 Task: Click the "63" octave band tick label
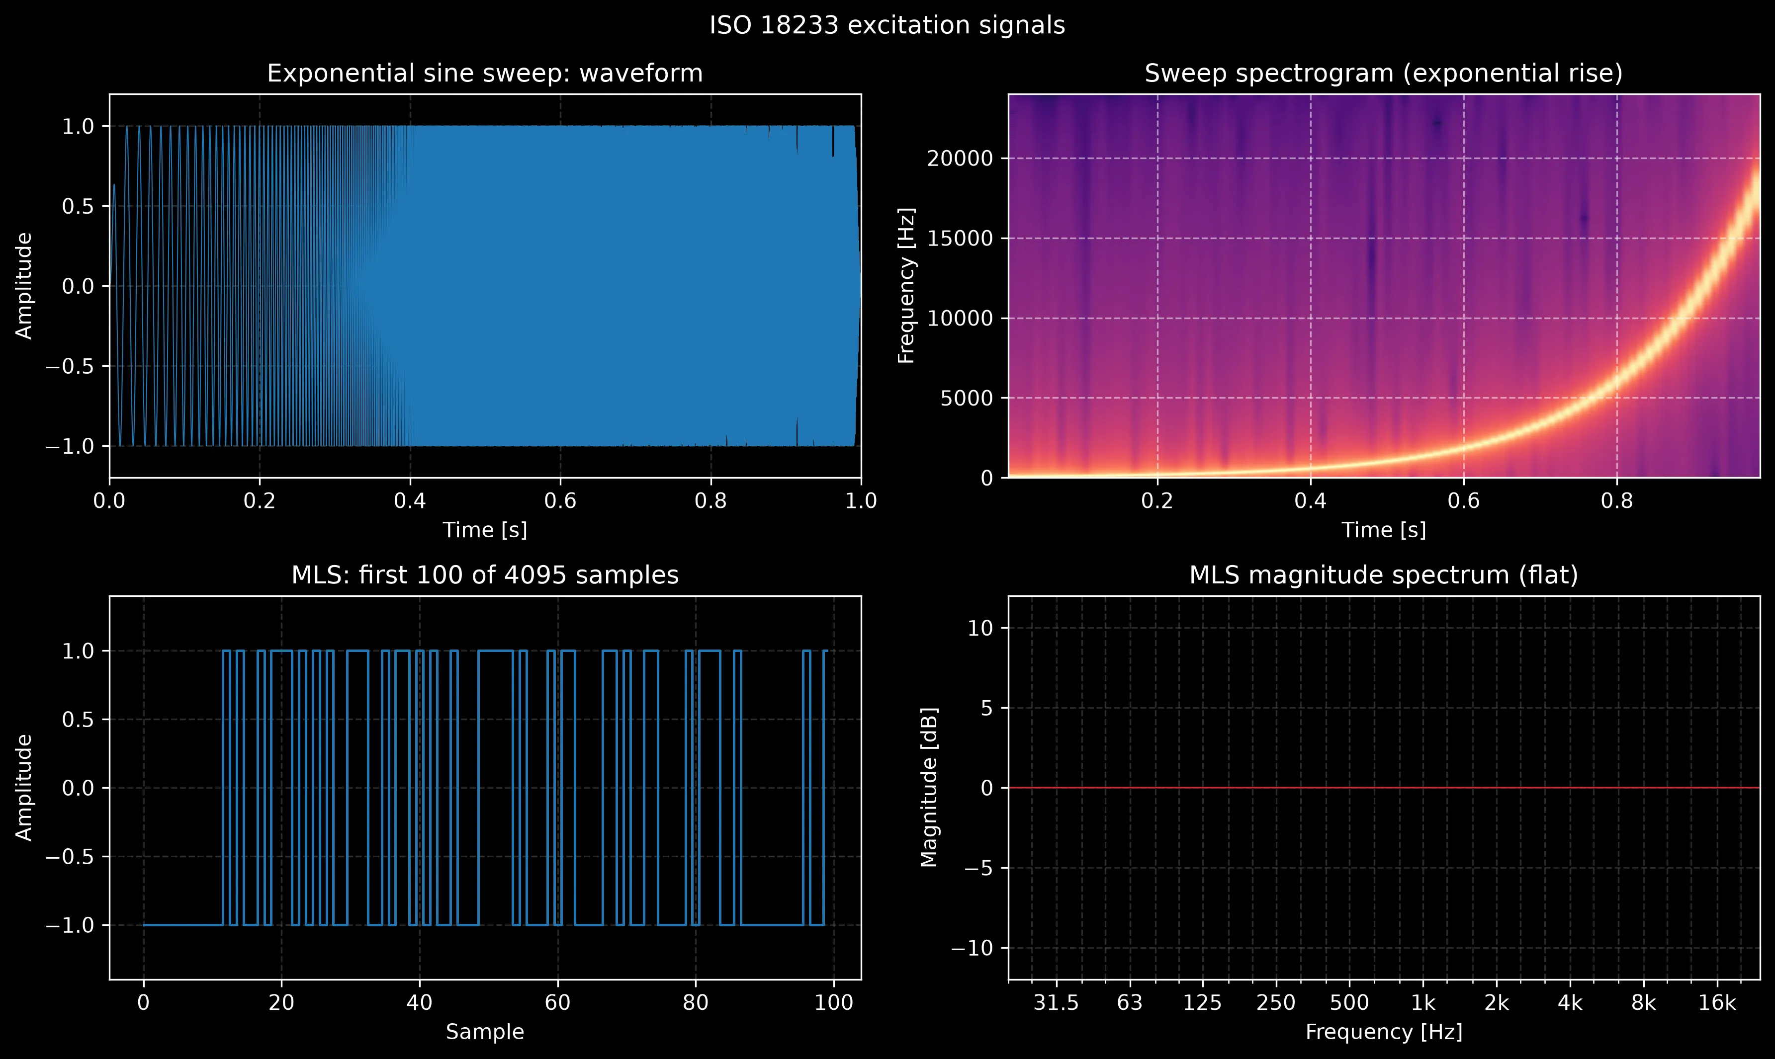pos(1130,1003)
